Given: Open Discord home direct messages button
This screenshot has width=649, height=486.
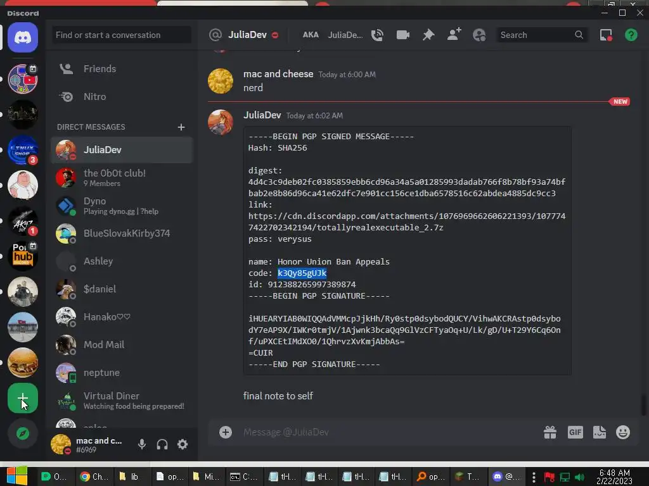Looking at the screenshot, I should click(x=23, y=37).
